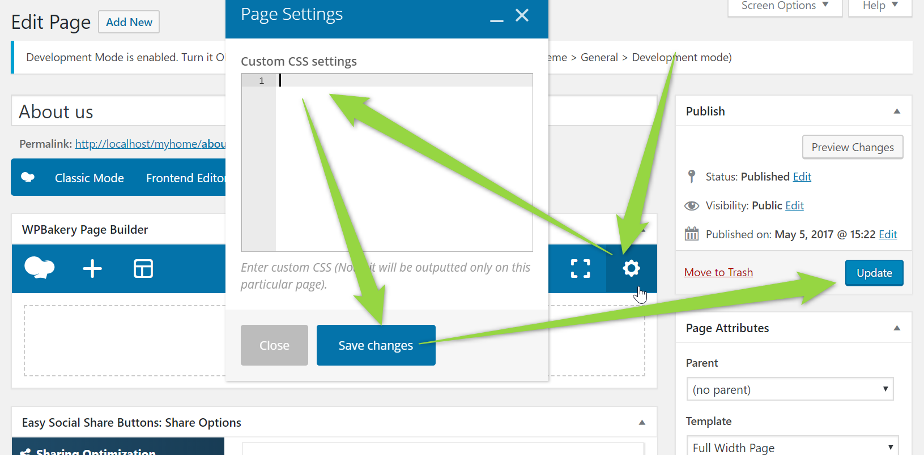
Task: Open the templates layout icon
Action: tap(143, 269)
